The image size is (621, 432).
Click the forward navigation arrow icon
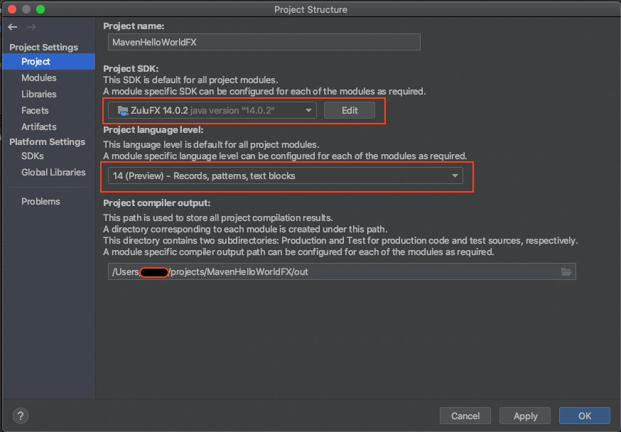click(x=32, y=27)
